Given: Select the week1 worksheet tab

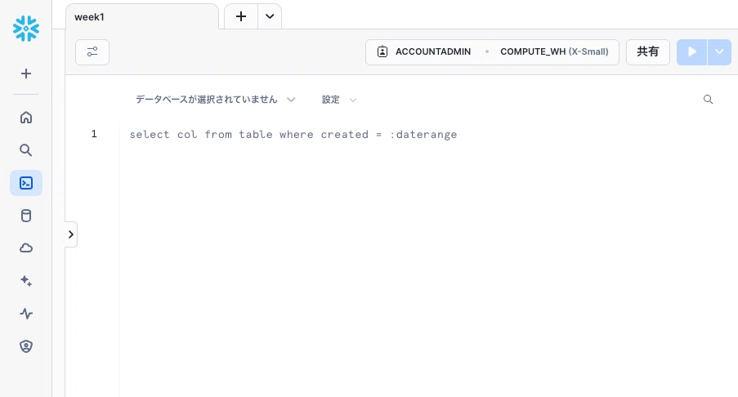Looking at the screenshot, I should 141,17.
